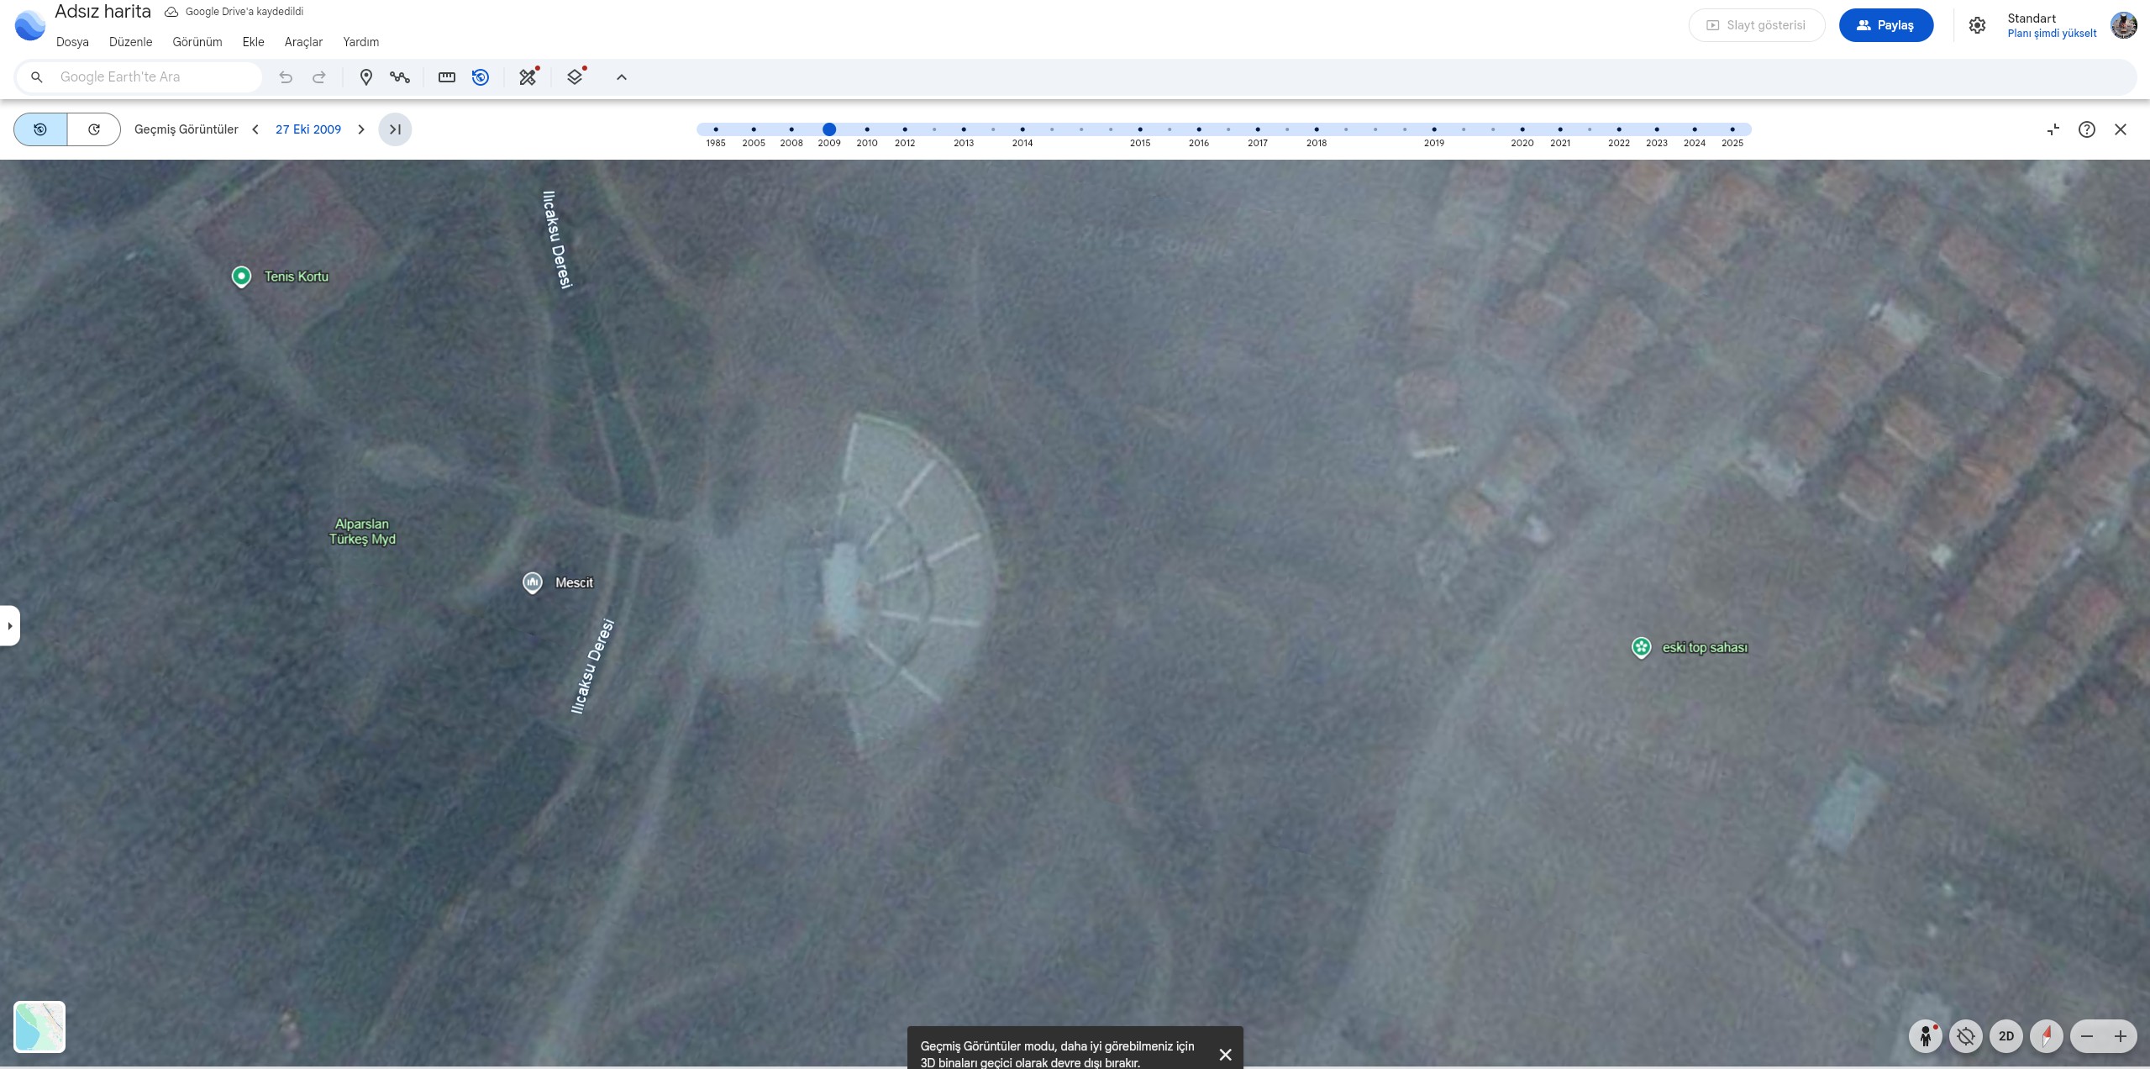Switch to the timelapse mode button
Image resolution: width=2150 pixels, height=1069 pixels.
[94, 129]
